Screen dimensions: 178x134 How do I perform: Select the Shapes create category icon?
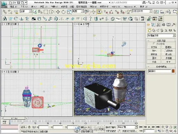154,30
